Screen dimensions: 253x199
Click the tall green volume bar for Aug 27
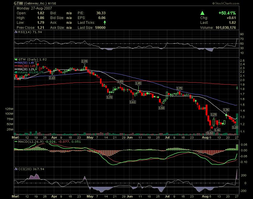[x=237, y=124]
